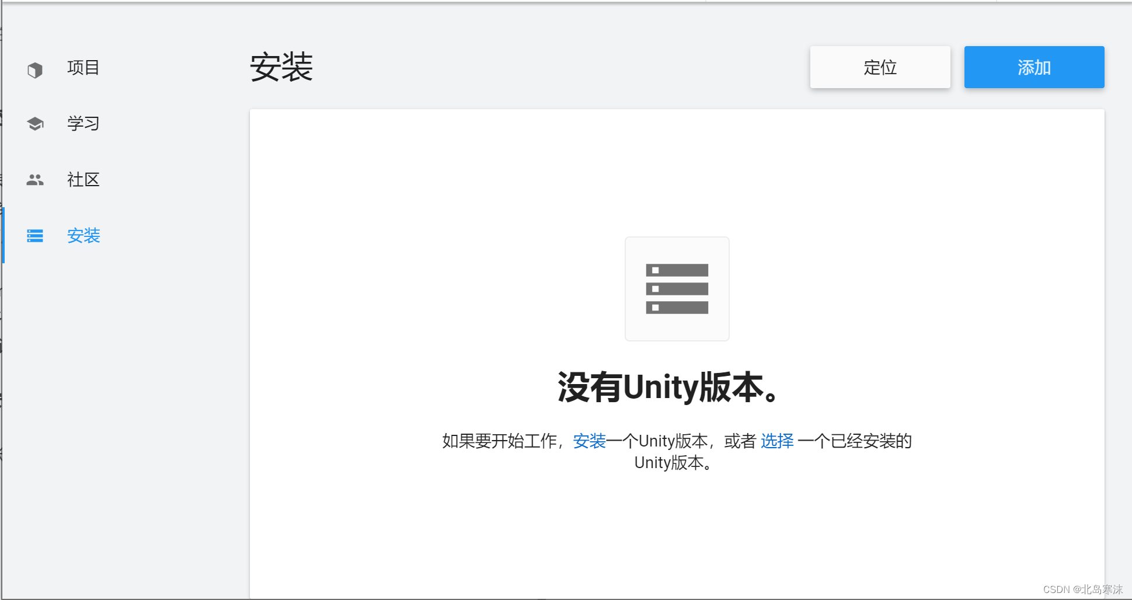The height and width of the screenshot is (600, 1132).
Task: Click the server-rack illustration in the empty state
Action: click(x=676, y=288)
